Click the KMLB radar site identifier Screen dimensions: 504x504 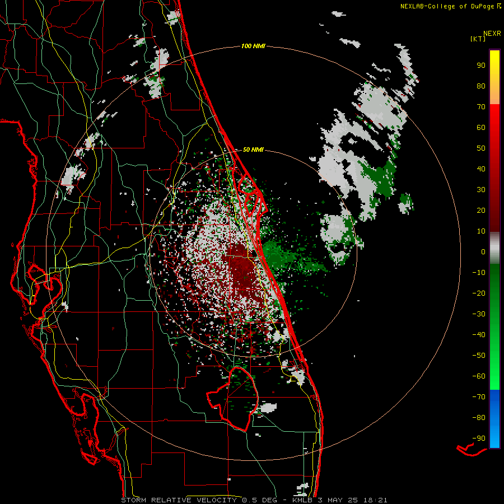(303, 500)
